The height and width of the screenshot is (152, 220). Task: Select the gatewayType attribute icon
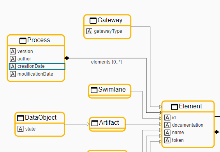click(89, 31)
